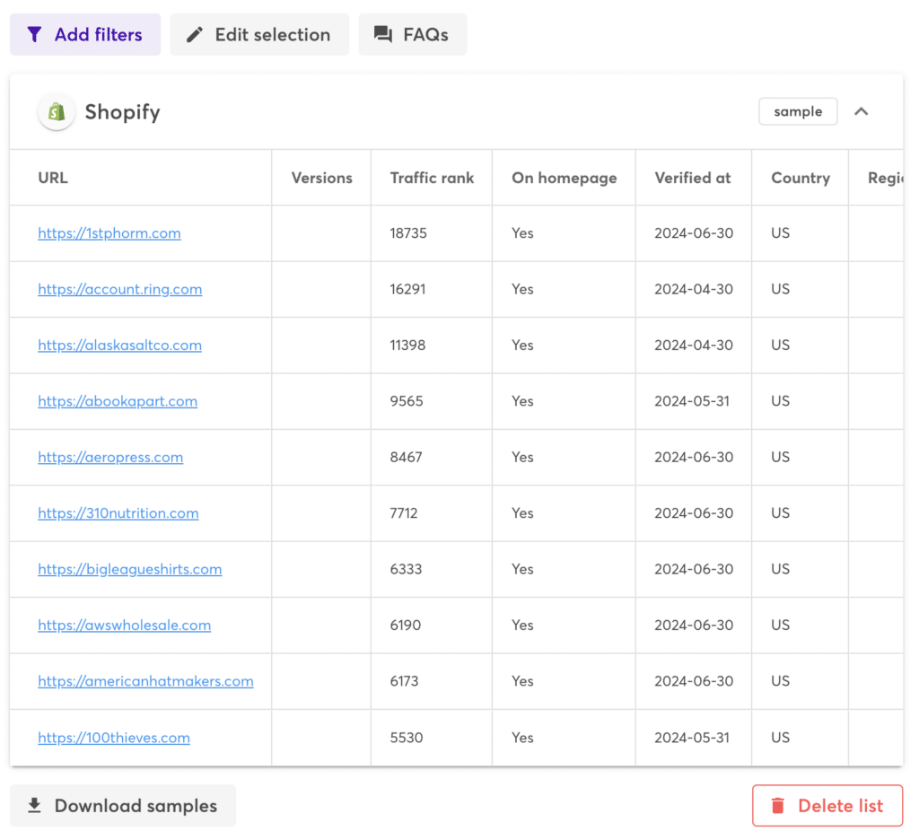The height and width of the screenshot is (840, 919).
Task: Click the Add filters button
Action: pyautogui.click(x=85, y=35)
